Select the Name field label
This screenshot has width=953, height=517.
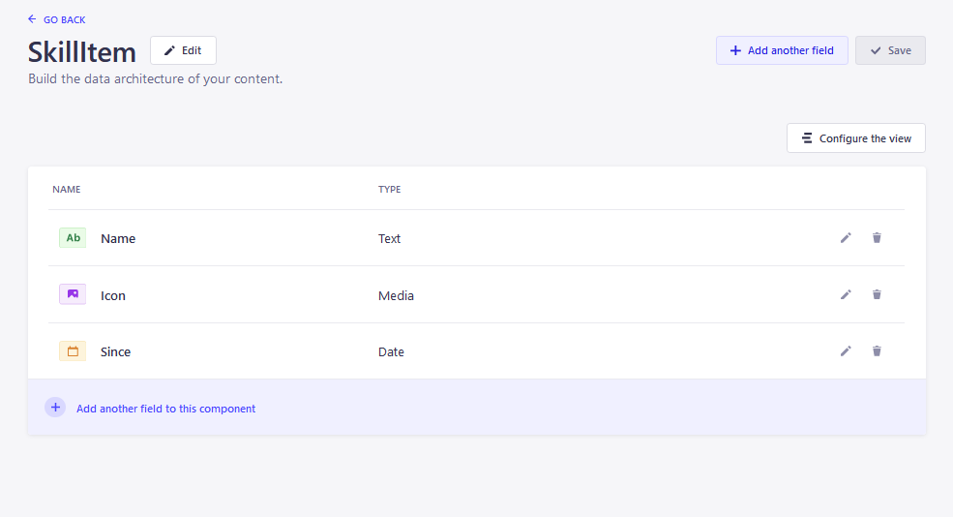point(118,238)
